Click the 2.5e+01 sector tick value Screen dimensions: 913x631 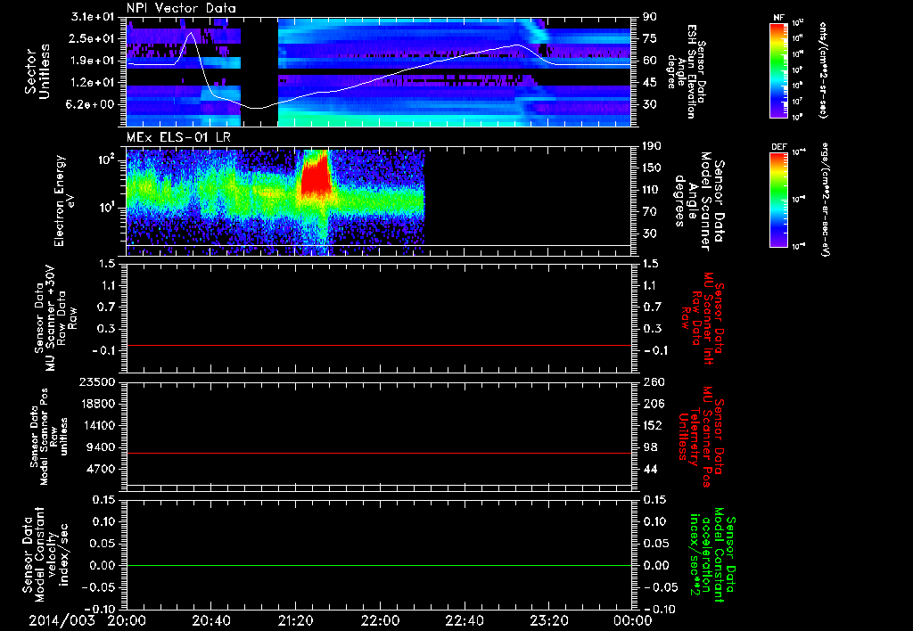(x=93, y=38)
